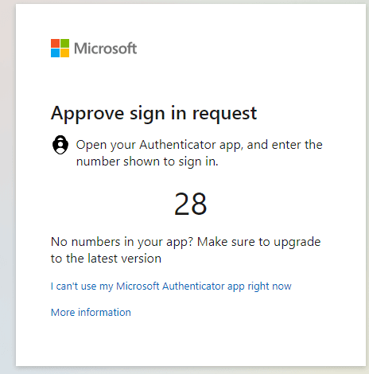The image size is (369, 374).
Task: Click the "No numbers in your app?" text
Action: point(122,242)
